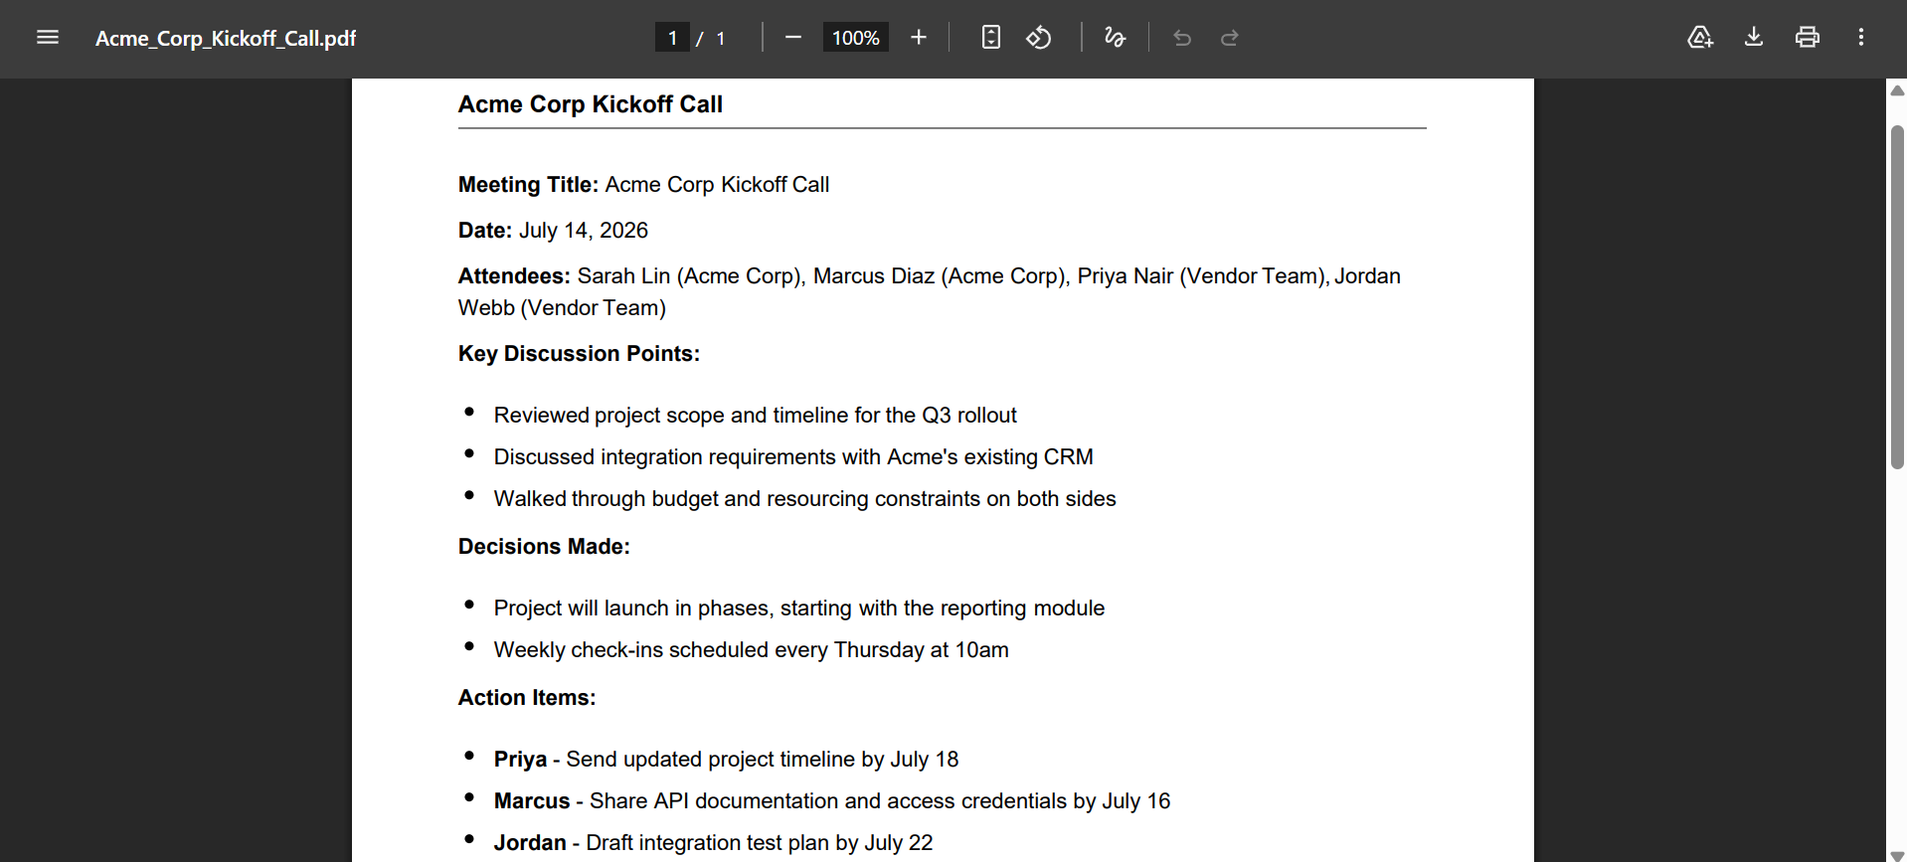Viewport: 1907px width, 862px height.
Task: Rotate the document counterclockwise
Action: coord(1039,38)
